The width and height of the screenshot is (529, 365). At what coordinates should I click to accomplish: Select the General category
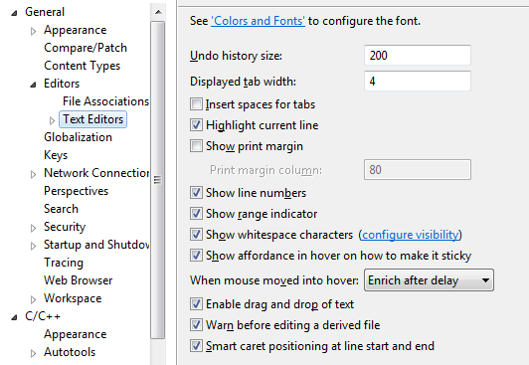pos(45,12)
